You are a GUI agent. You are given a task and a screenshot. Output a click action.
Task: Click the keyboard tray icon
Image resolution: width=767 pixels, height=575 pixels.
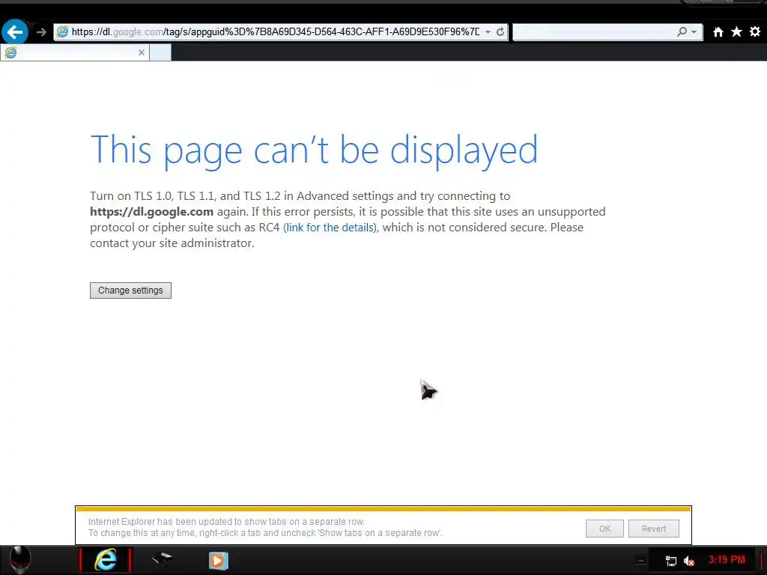pyautogui.click(x=640, y=560)
